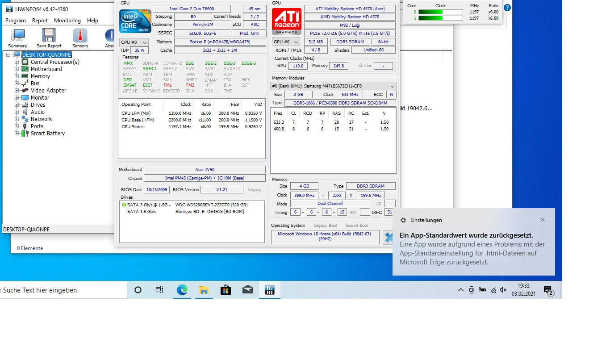
Task: Open the Report menu
Action: point(40,21)
